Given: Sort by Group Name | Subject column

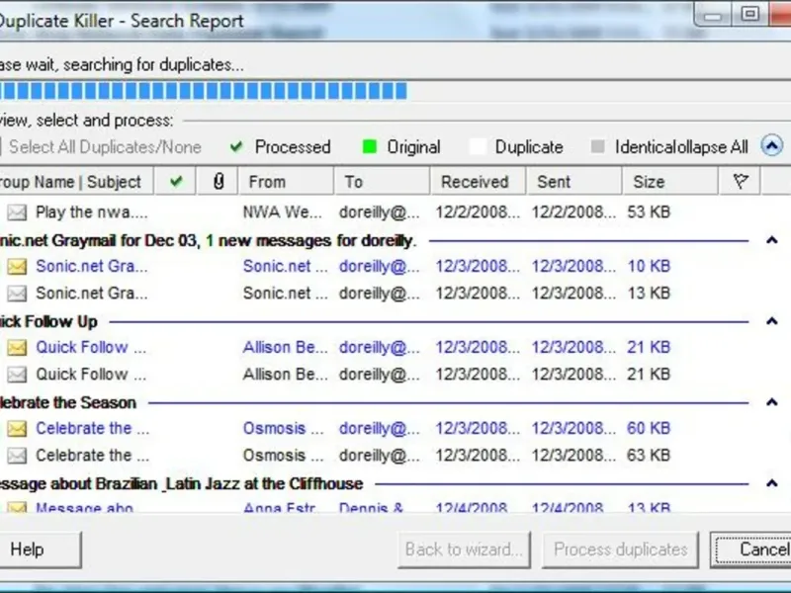Looking at the screenshot, I should click(x=76, y=181).
